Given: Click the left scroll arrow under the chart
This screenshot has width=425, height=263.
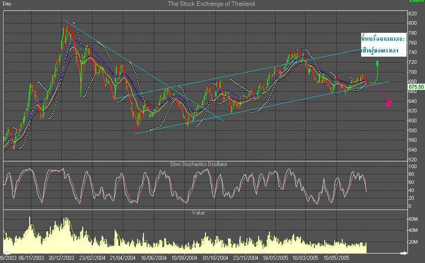Looking at the screenshot, I should 7,253.
